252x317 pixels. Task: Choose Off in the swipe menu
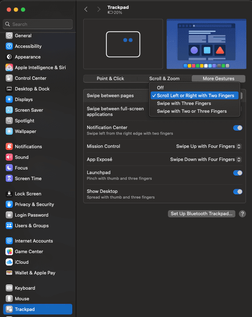(194, 88)
